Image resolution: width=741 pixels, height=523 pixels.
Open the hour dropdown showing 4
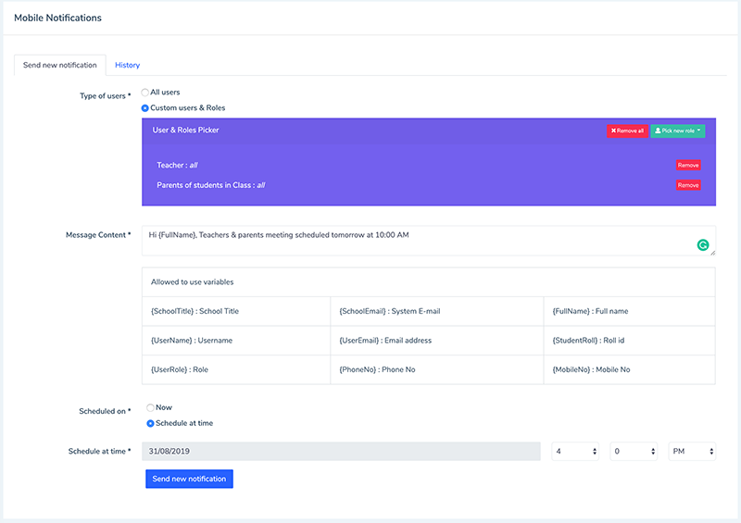click(575, 451)
